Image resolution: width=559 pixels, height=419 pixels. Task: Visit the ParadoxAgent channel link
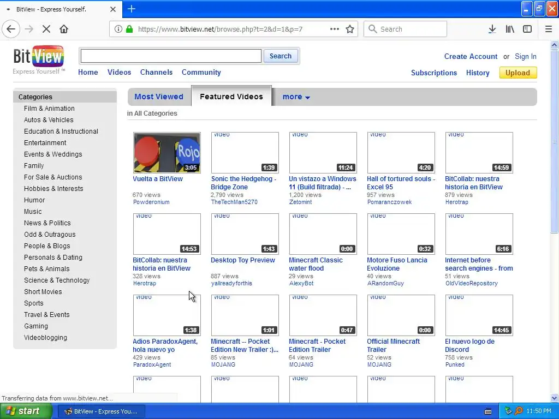coord(152,364)
